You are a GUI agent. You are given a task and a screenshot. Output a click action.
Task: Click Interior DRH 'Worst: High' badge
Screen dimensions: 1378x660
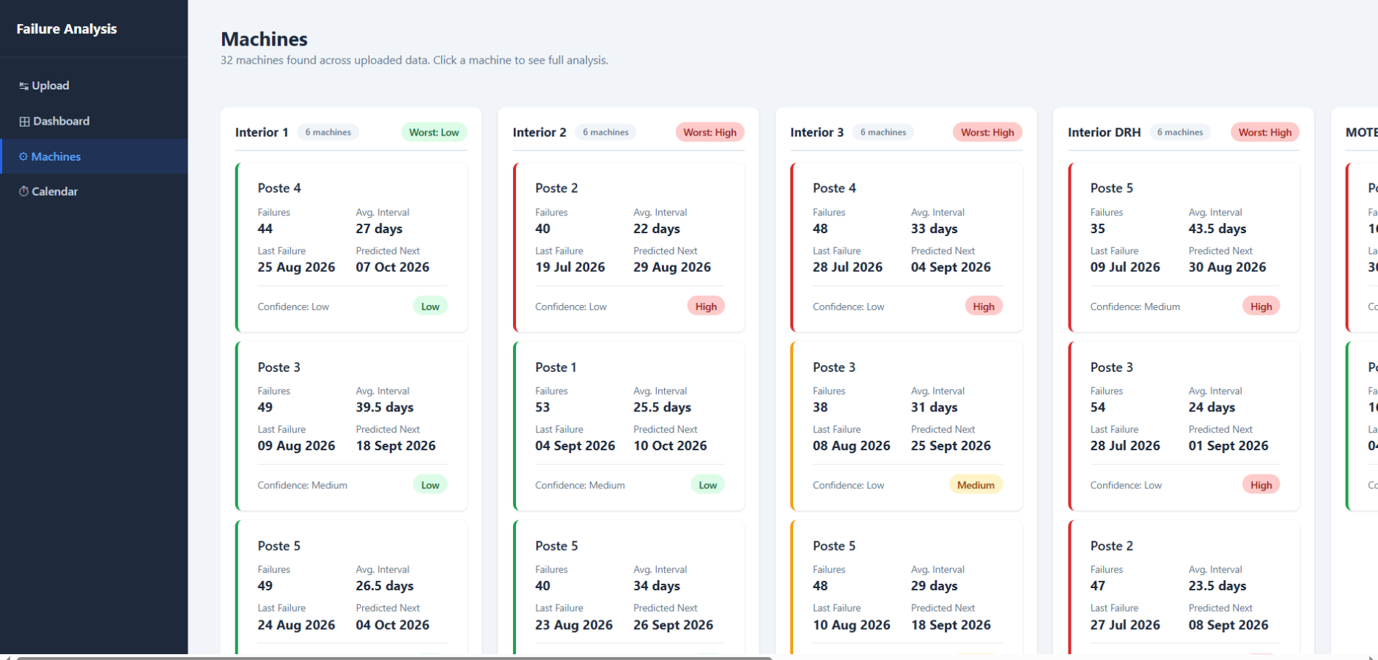pos(1265,132)
